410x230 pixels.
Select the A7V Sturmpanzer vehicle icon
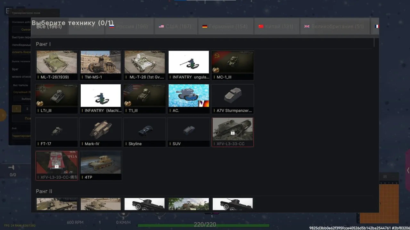pyautogui.click(x=233, y=99)
